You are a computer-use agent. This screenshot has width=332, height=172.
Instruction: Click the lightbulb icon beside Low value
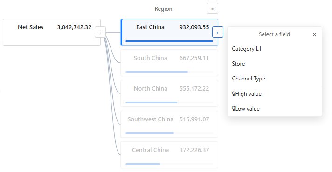(234, 109)
